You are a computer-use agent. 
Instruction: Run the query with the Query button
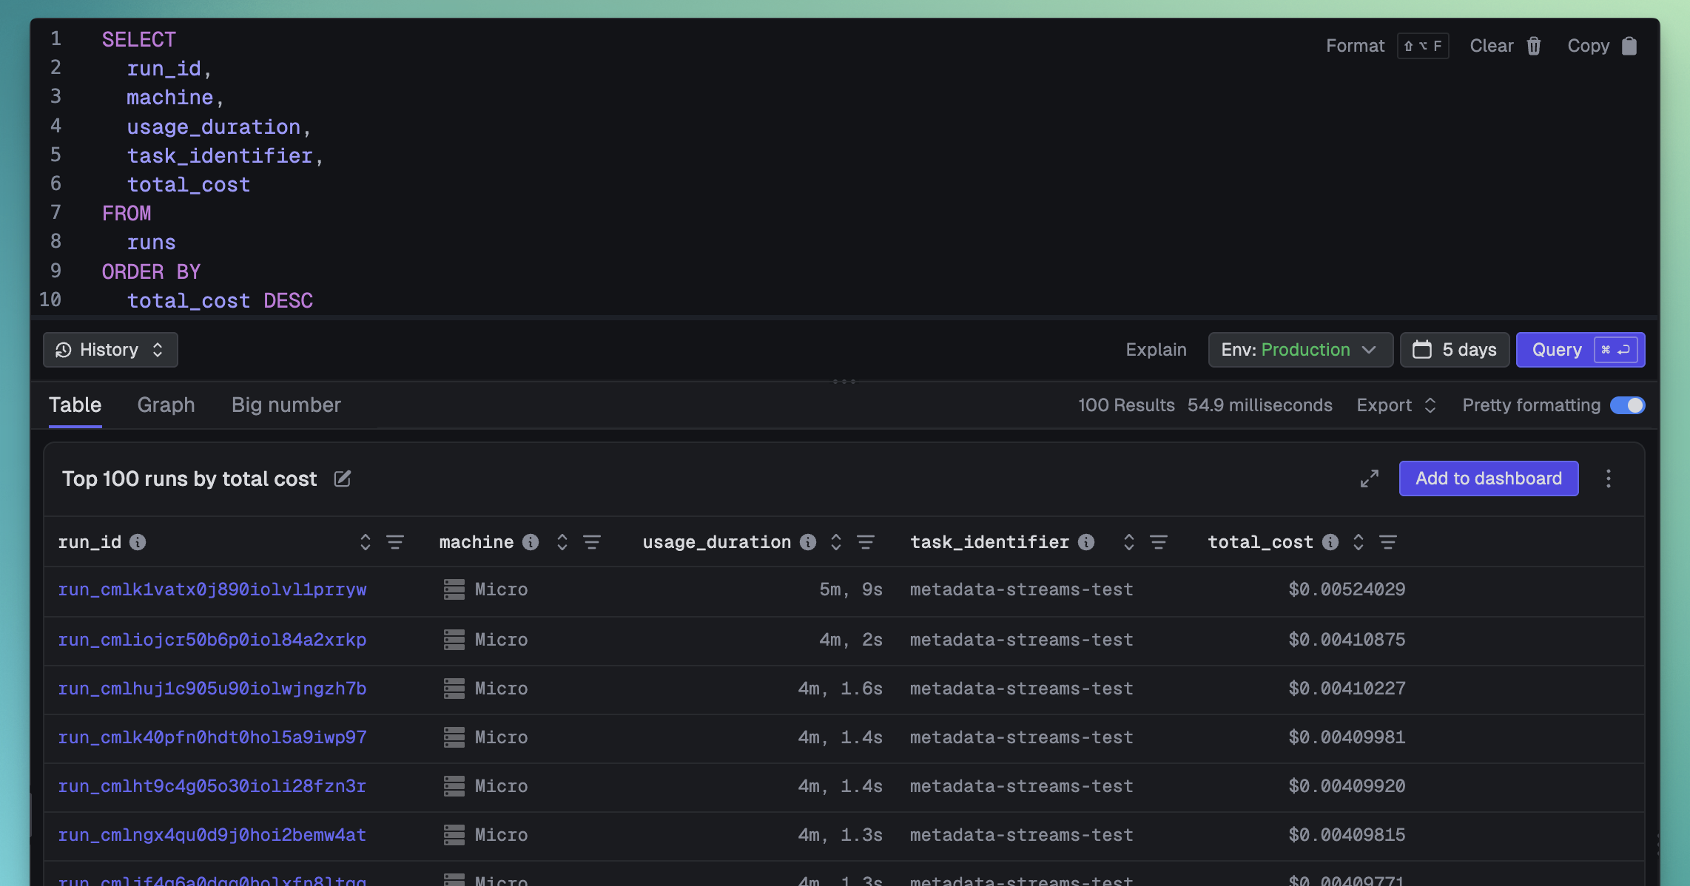tap(1580, 350)
